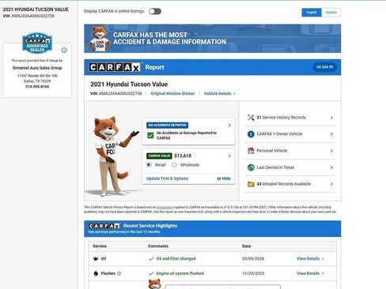Expand the CARFAX Value card chevron
The width and height of the screenshot is (386, 289).
[229, 156]
